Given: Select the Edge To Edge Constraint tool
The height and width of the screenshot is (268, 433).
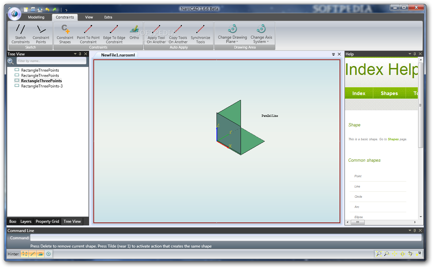Looking at the screenshot, I should tap(114, 34).
